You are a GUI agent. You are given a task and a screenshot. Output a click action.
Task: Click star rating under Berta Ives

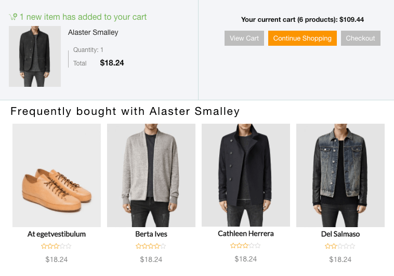click(x=151, y=246)
